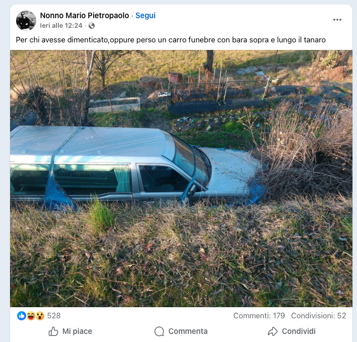The height and width of the screenshot is (342, 357).
Task: Click the speech bubble icon beside Commenta
Action: pos(160,331)
